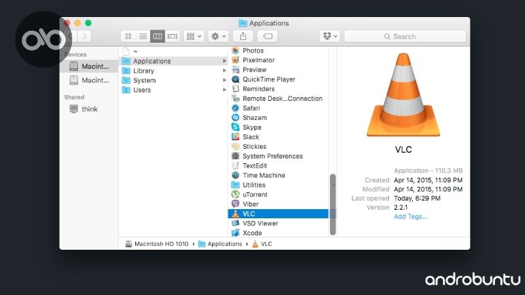The height and width of the screenshot is (295, 525).
Task: Click the Edit Tags toolbar button
Action: pos(268,36)
